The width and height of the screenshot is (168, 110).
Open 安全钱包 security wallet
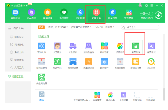[x=112, y=14]
